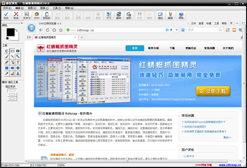
Task: Open the 图像(I) menu
Action: click(x=45, y=7)
